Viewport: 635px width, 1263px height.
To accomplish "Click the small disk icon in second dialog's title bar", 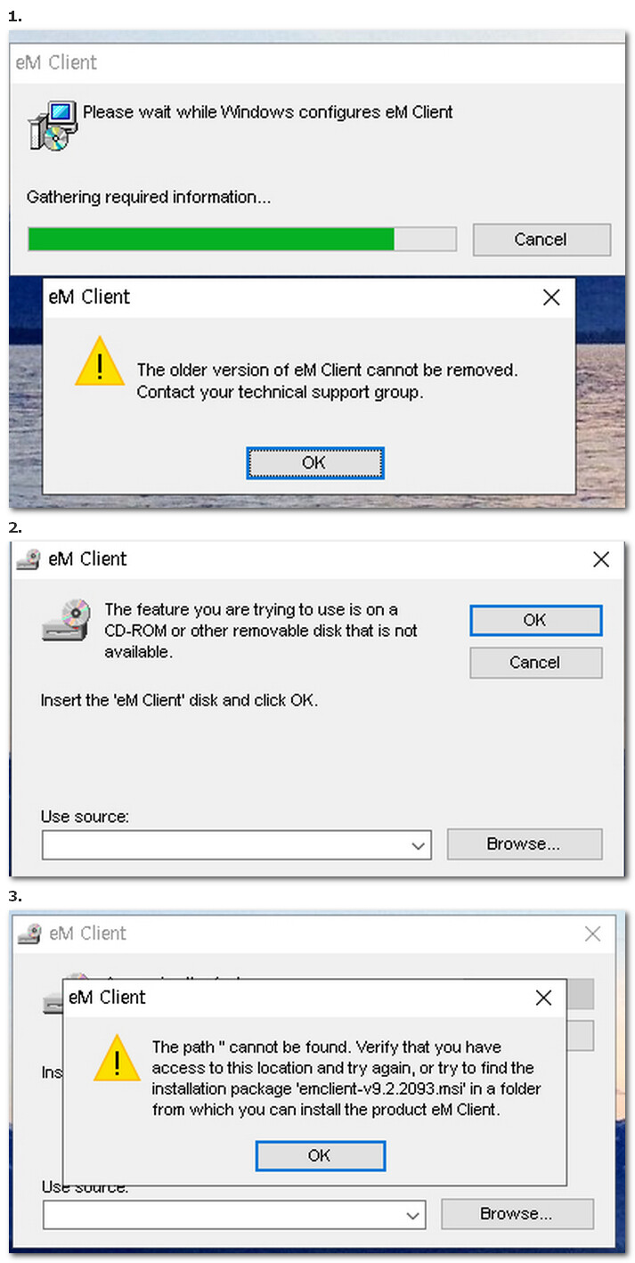I will coord(29,559).
